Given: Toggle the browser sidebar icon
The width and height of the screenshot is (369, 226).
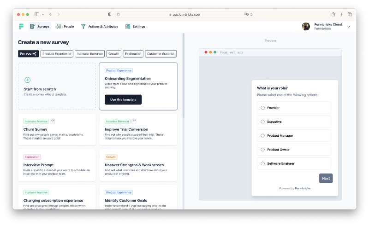Looking at the screenshot, I should tap(37, 14).
